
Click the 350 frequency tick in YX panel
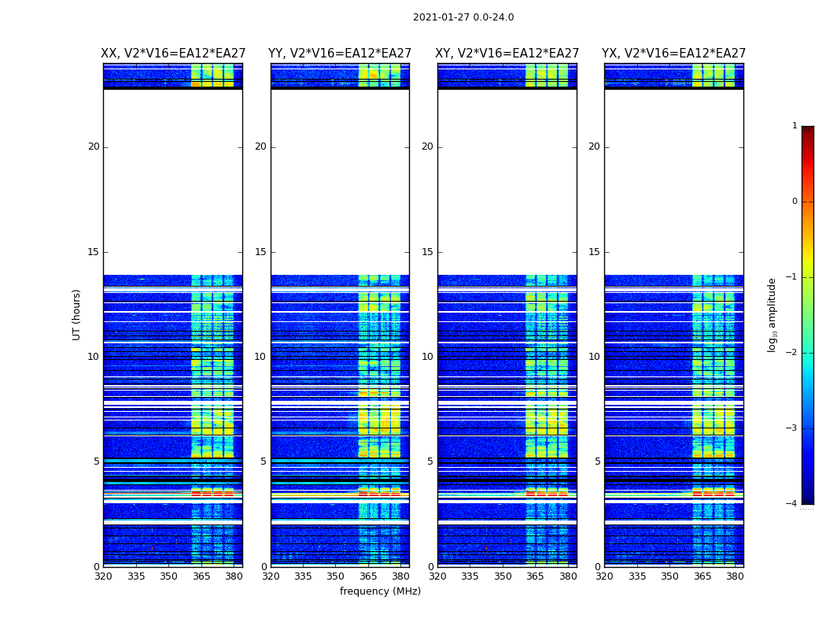click(x=669, y=576)
